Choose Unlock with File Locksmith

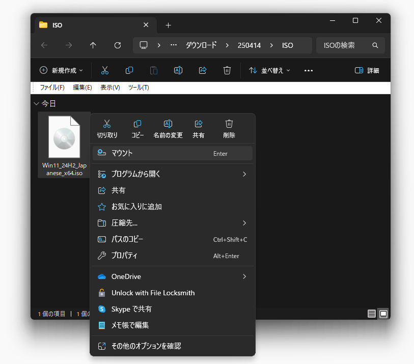(x=173, y=293)
